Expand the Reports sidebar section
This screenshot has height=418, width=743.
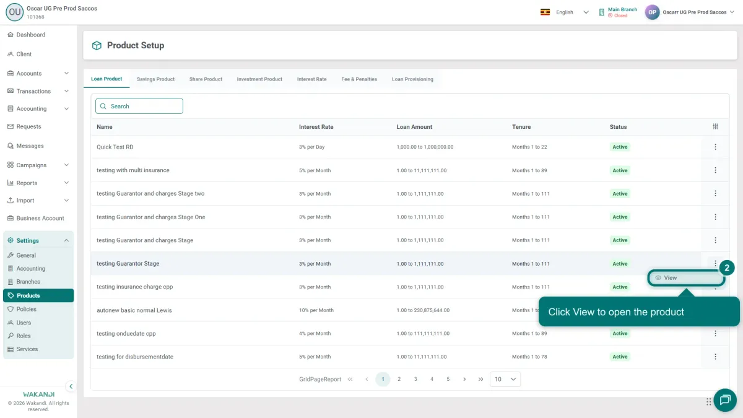coord(37,183)
